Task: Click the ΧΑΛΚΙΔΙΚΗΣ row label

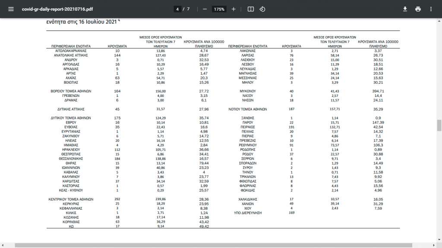Action: point(247,199)
